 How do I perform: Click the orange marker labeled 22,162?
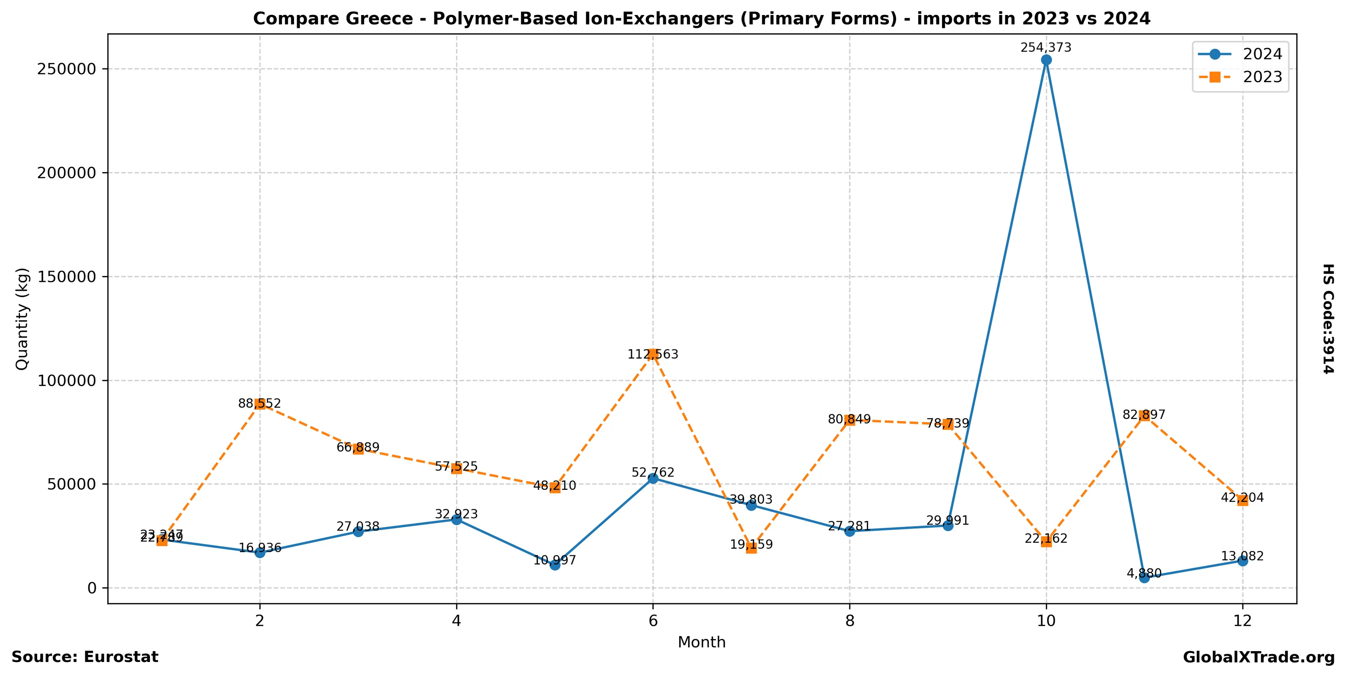(1046, 542)
